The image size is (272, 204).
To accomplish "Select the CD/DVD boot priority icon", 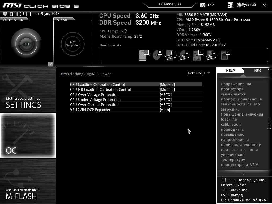I will pos(157,55).
